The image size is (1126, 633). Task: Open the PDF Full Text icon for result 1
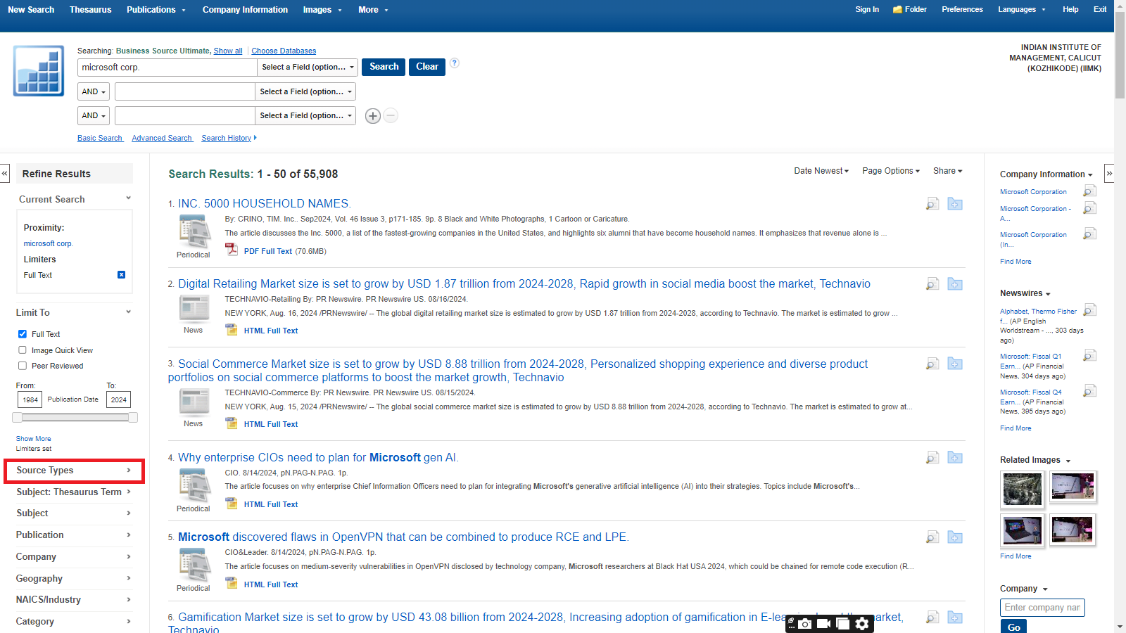coord(232,250)
